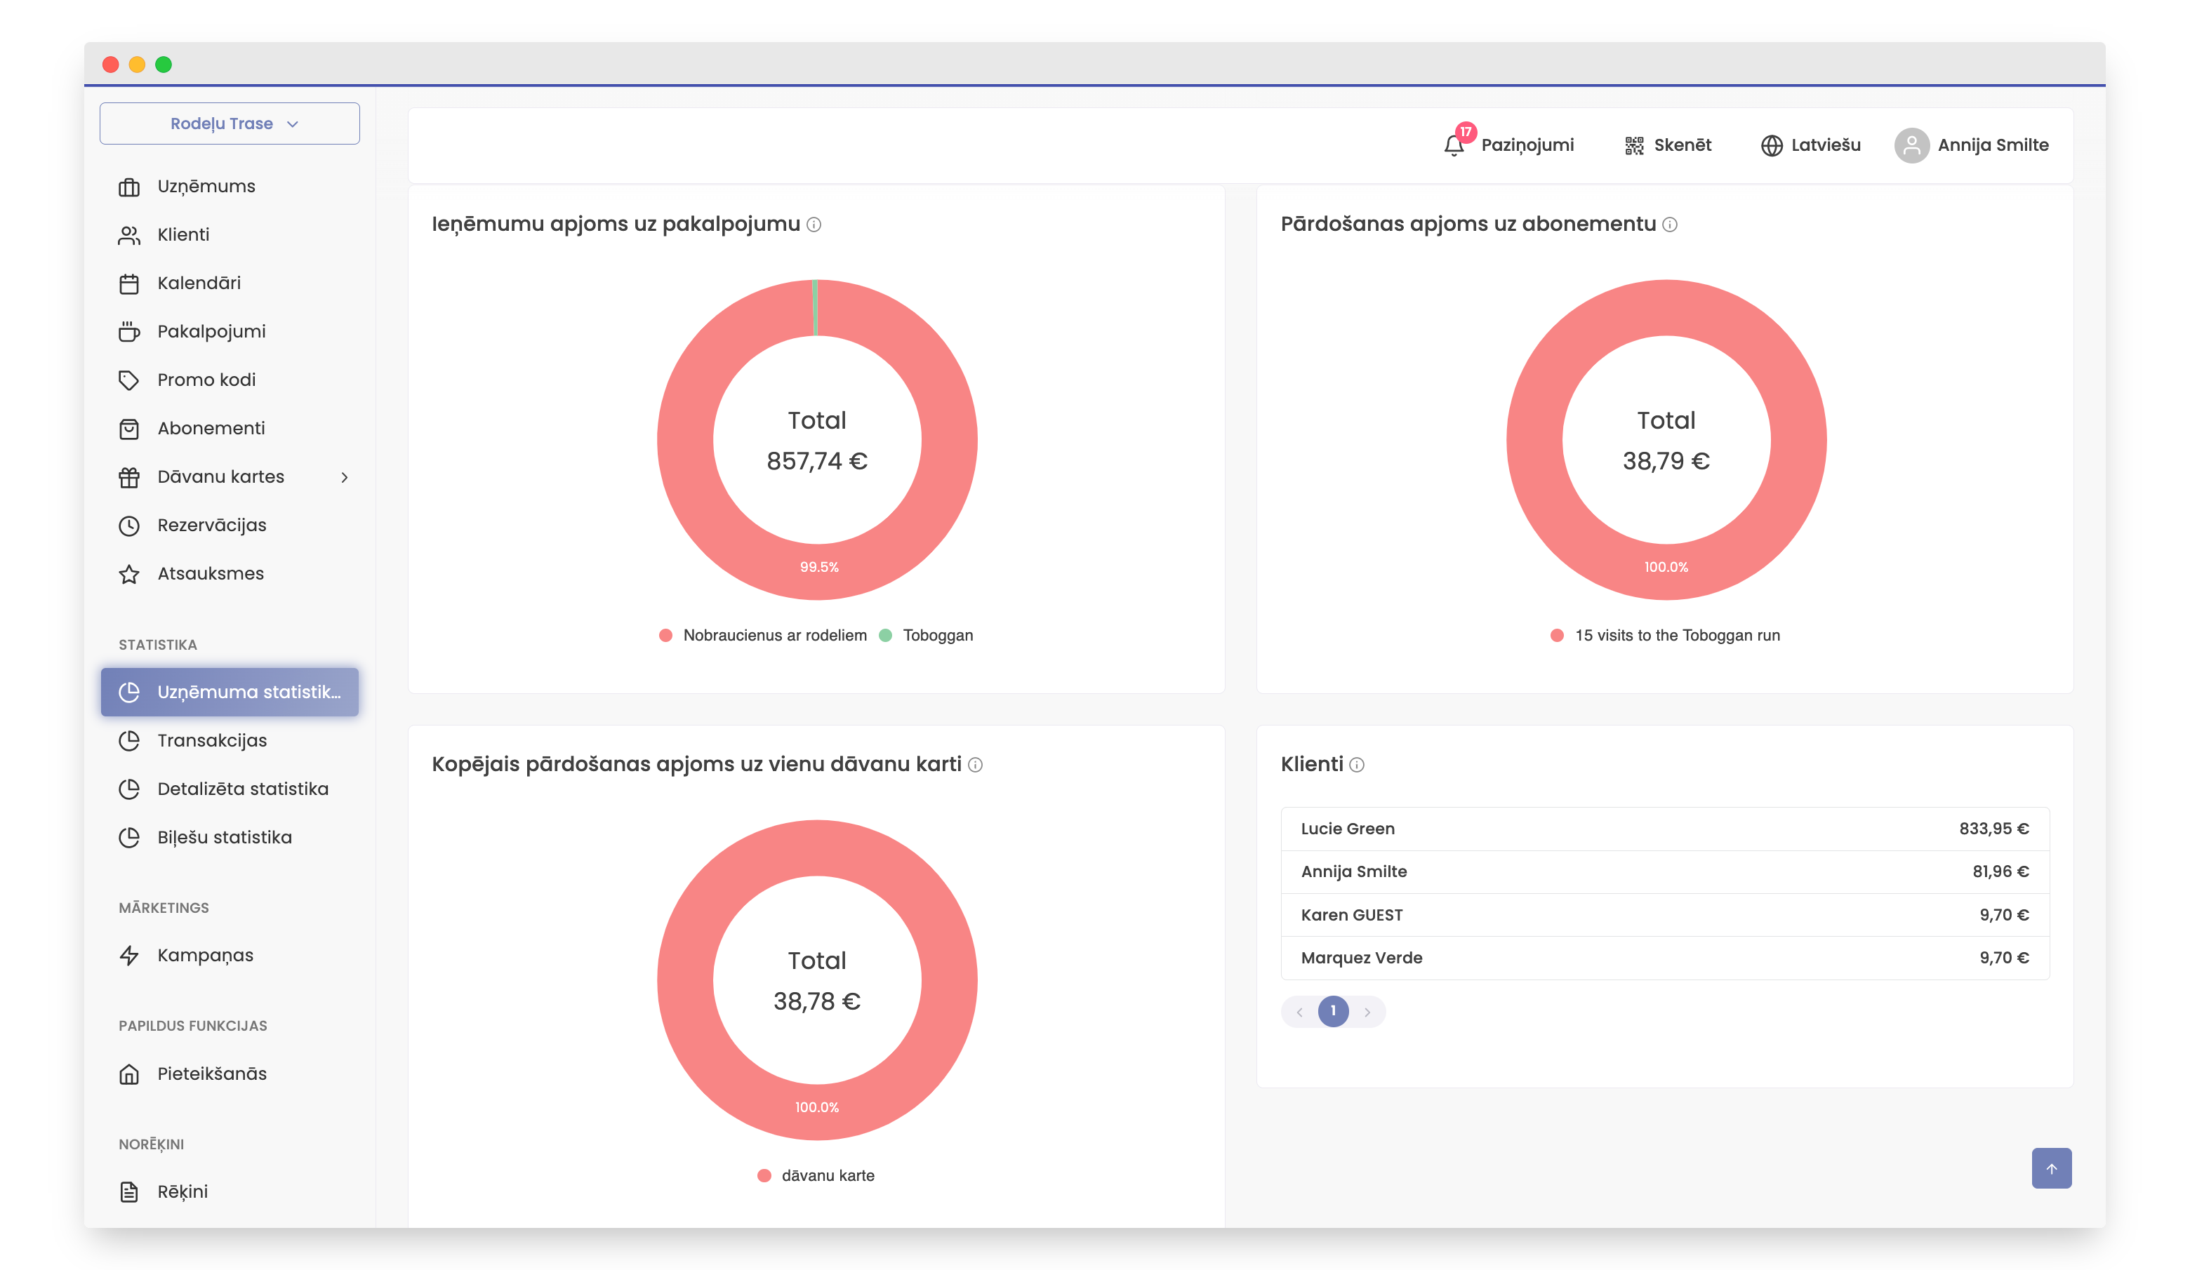The width and height of the screenshot is (2190, 1270).
Task: Click info icon next to Klienti heading
Action: (x=1357, y=764)
